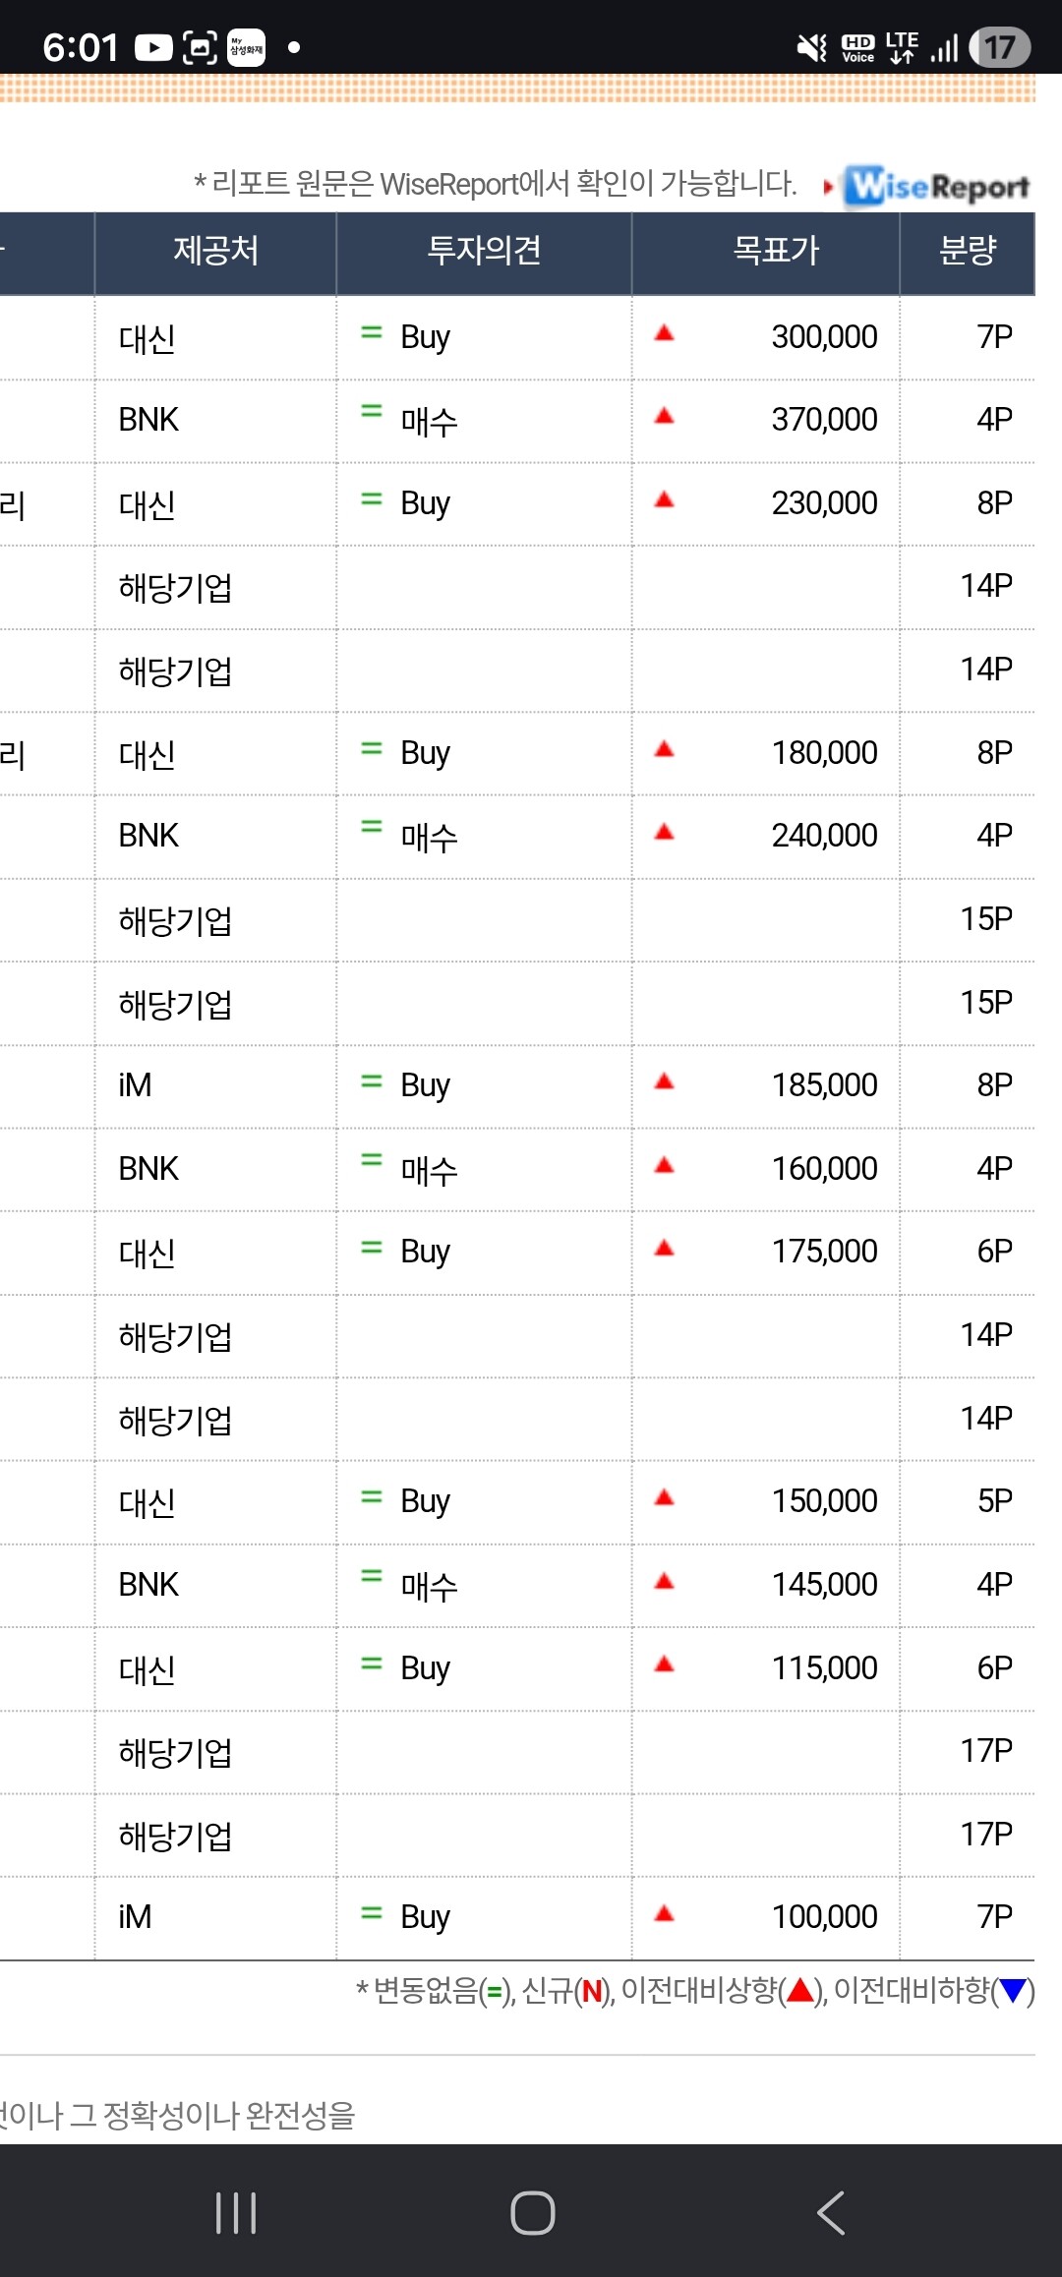The image size is (1062, 2277).
Task: Open iM report with 185,000 target
Action: (x=517, y=1086)
